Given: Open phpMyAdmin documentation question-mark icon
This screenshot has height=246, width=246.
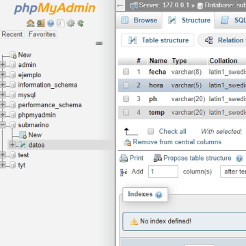Looking at the screenshot, I should point(51,23).
